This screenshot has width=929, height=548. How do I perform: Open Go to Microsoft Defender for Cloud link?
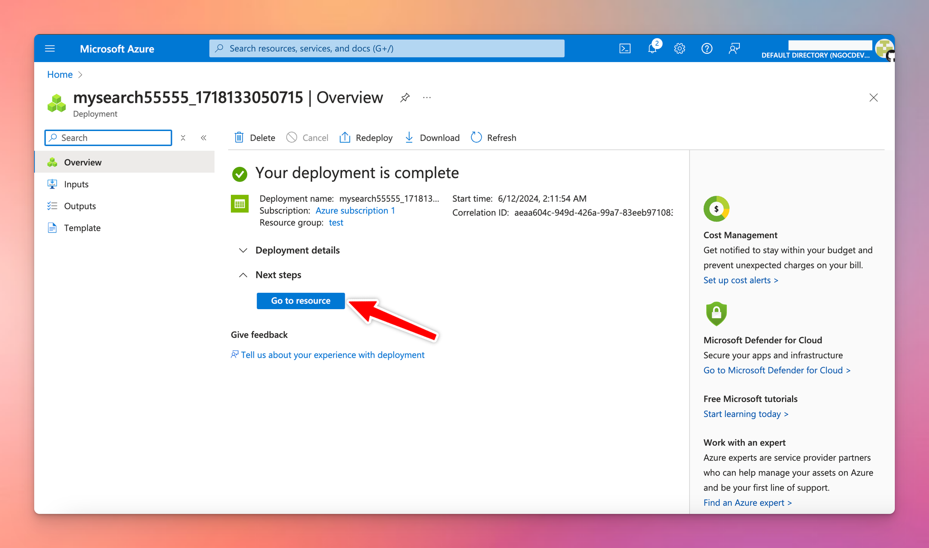[777, 370]
